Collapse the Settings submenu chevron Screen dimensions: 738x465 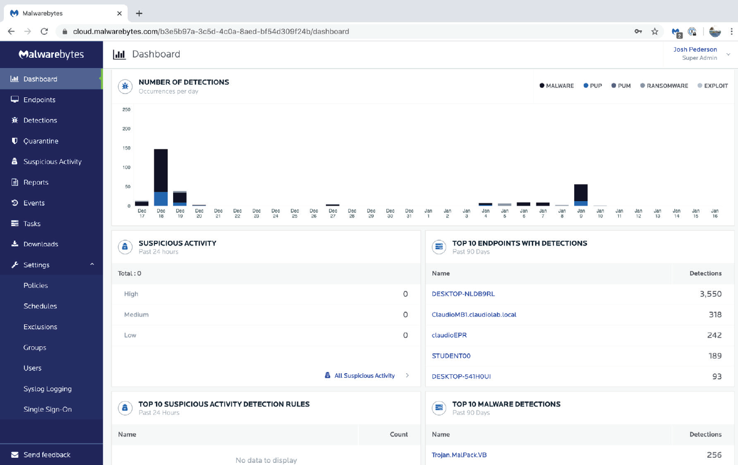click(x=92, y=264)
